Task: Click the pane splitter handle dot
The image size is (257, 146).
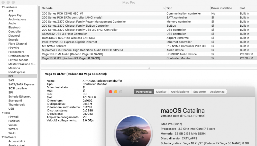Action: 149,68
